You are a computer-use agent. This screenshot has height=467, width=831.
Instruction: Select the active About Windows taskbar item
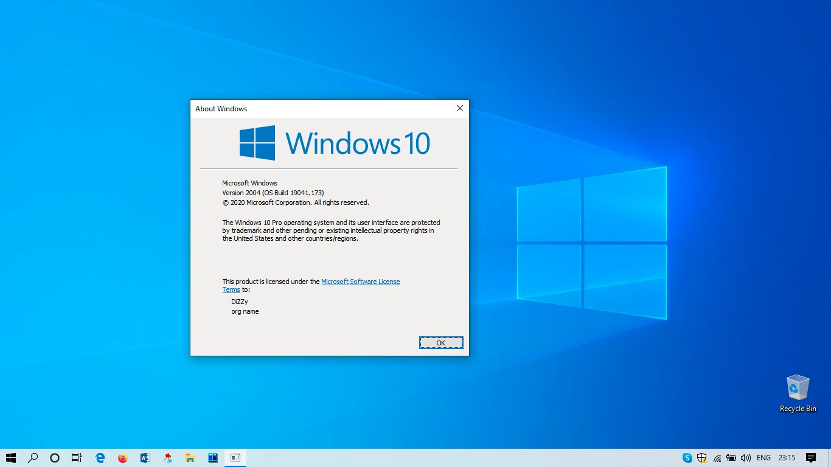click(235, 458)
